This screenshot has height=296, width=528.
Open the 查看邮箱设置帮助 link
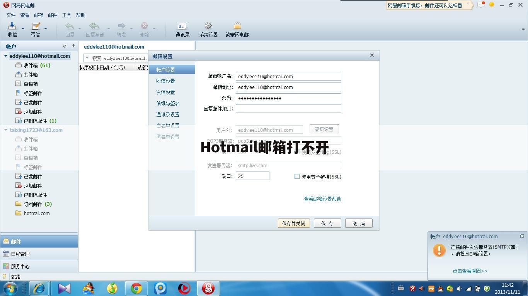(322, 199)
